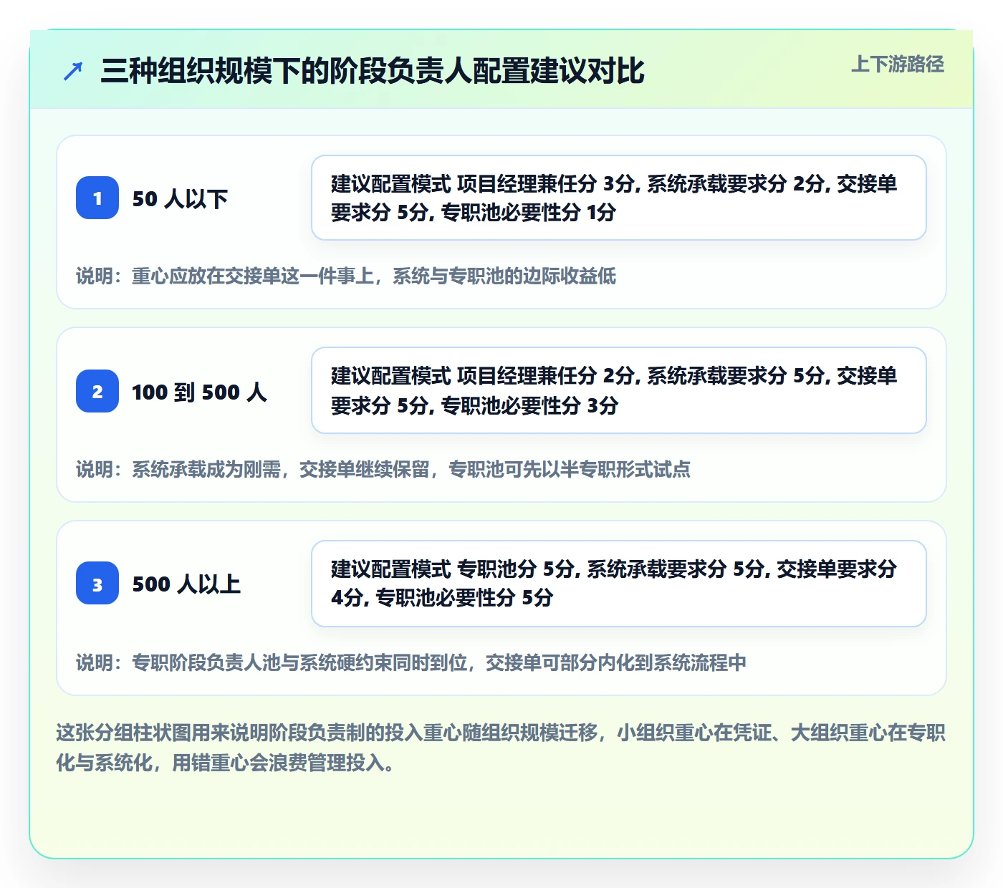Click the number 3 badge for 500 人以上
The width and height of the screenshot is (1003, 888).
point(97,584)
